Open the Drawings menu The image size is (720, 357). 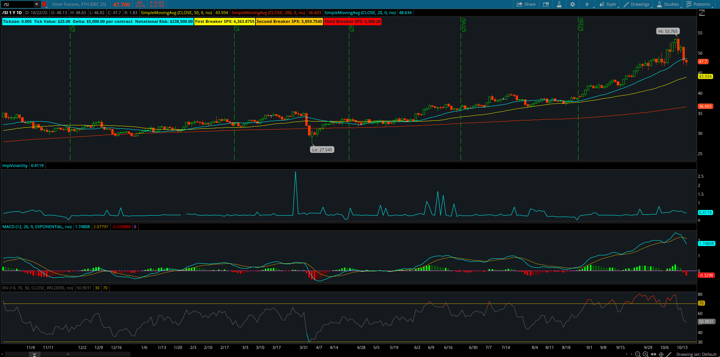tap(636, 4)
